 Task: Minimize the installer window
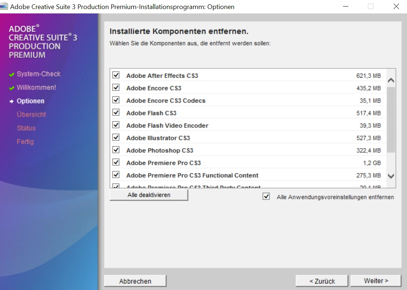click(345, 6)
